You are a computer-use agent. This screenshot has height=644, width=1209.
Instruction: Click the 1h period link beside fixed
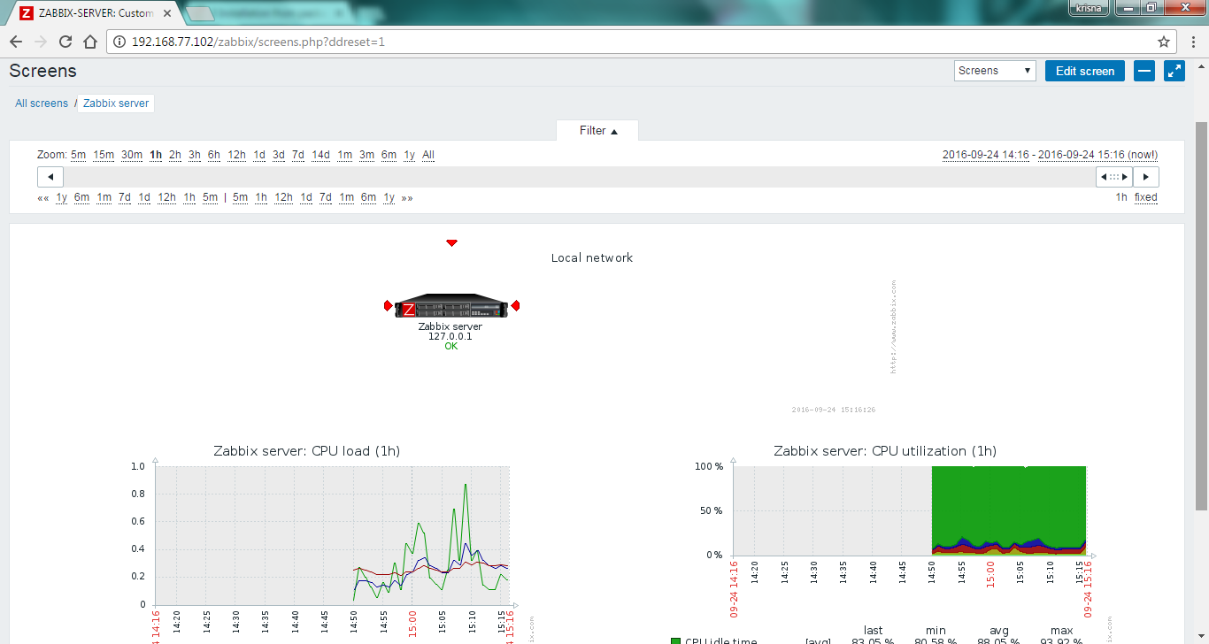click(x=1121, y=197)
